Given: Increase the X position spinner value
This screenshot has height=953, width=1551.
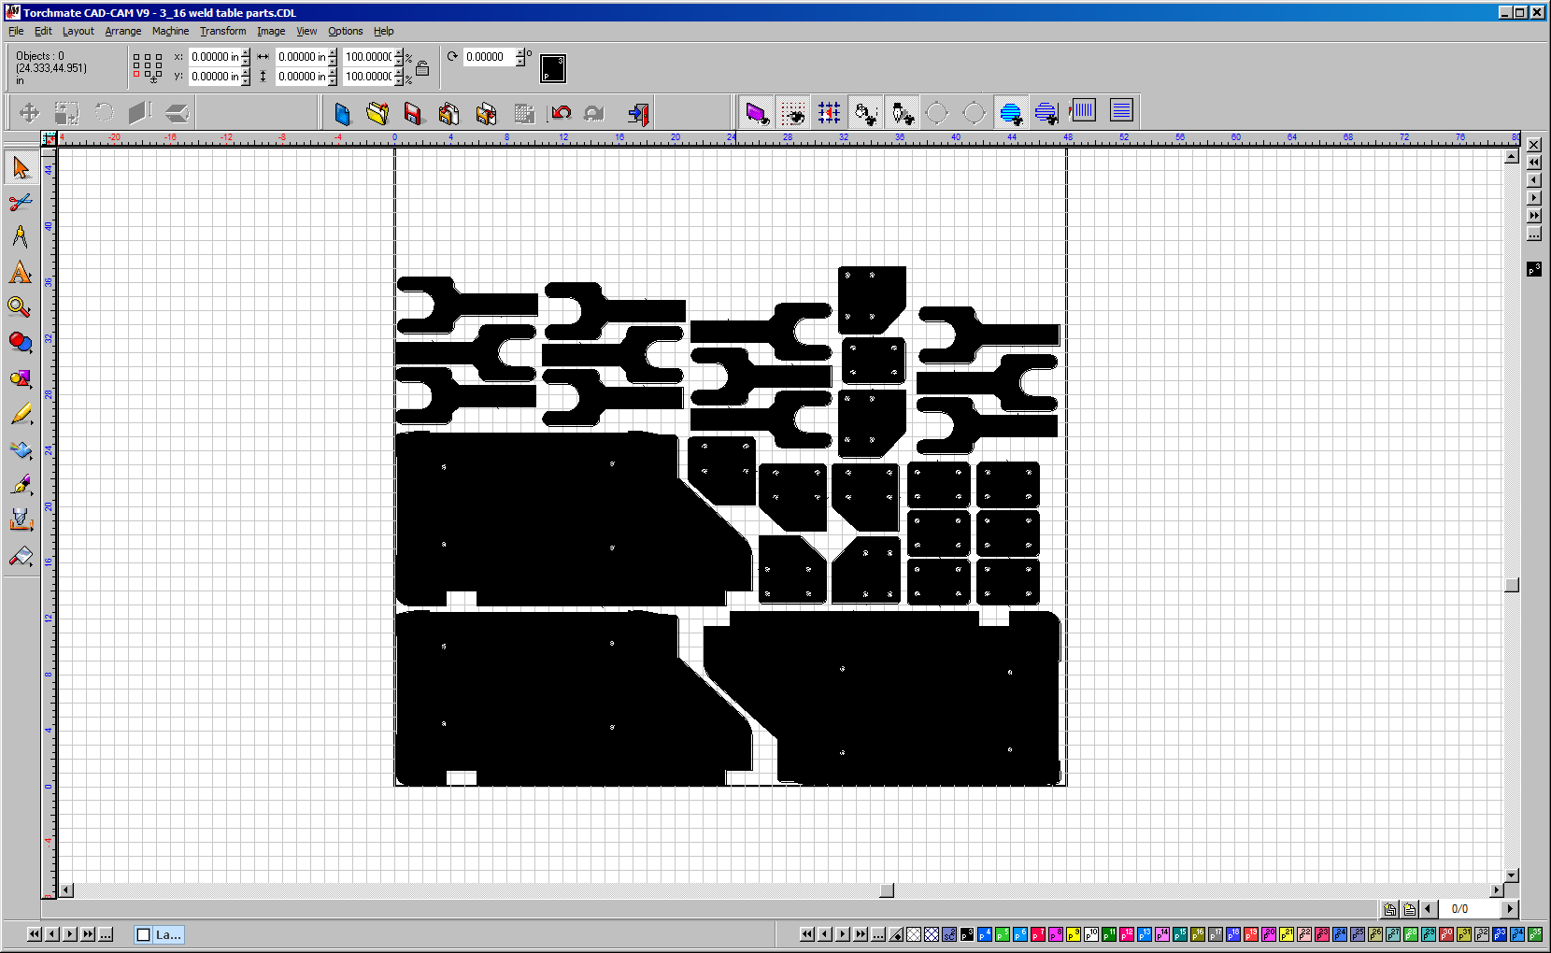Looking at the screenshot, I should [x=246, y=53].
